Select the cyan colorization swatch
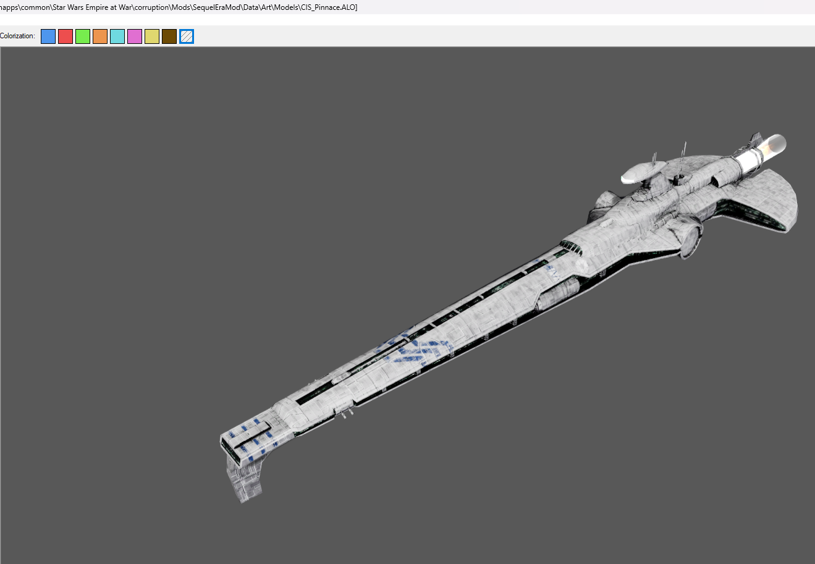Image resolution: width=815 pixels, height=564 pixels. (117, 36)
